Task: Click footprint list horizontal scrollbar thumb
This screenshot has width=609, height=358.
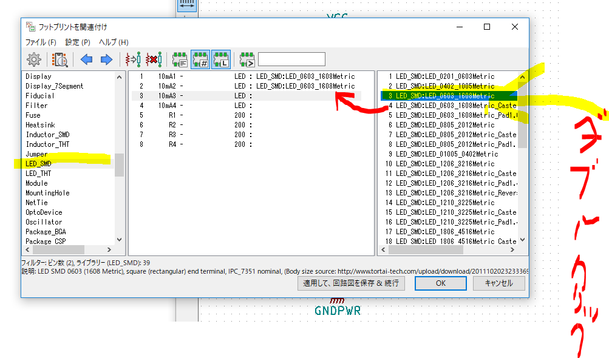Action: click(426, 249)
